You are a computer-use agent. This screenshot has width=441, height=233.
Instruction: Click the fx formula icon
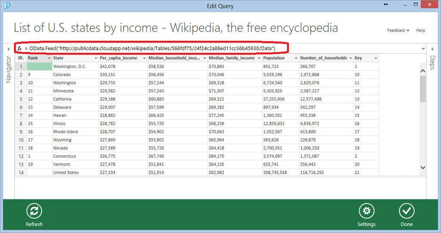(x=19, y=49)
